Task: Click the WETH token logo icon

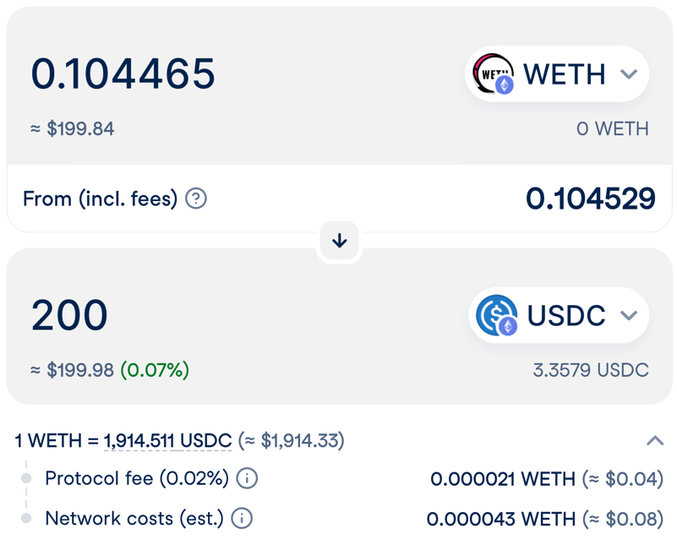Action: [494, 74]
